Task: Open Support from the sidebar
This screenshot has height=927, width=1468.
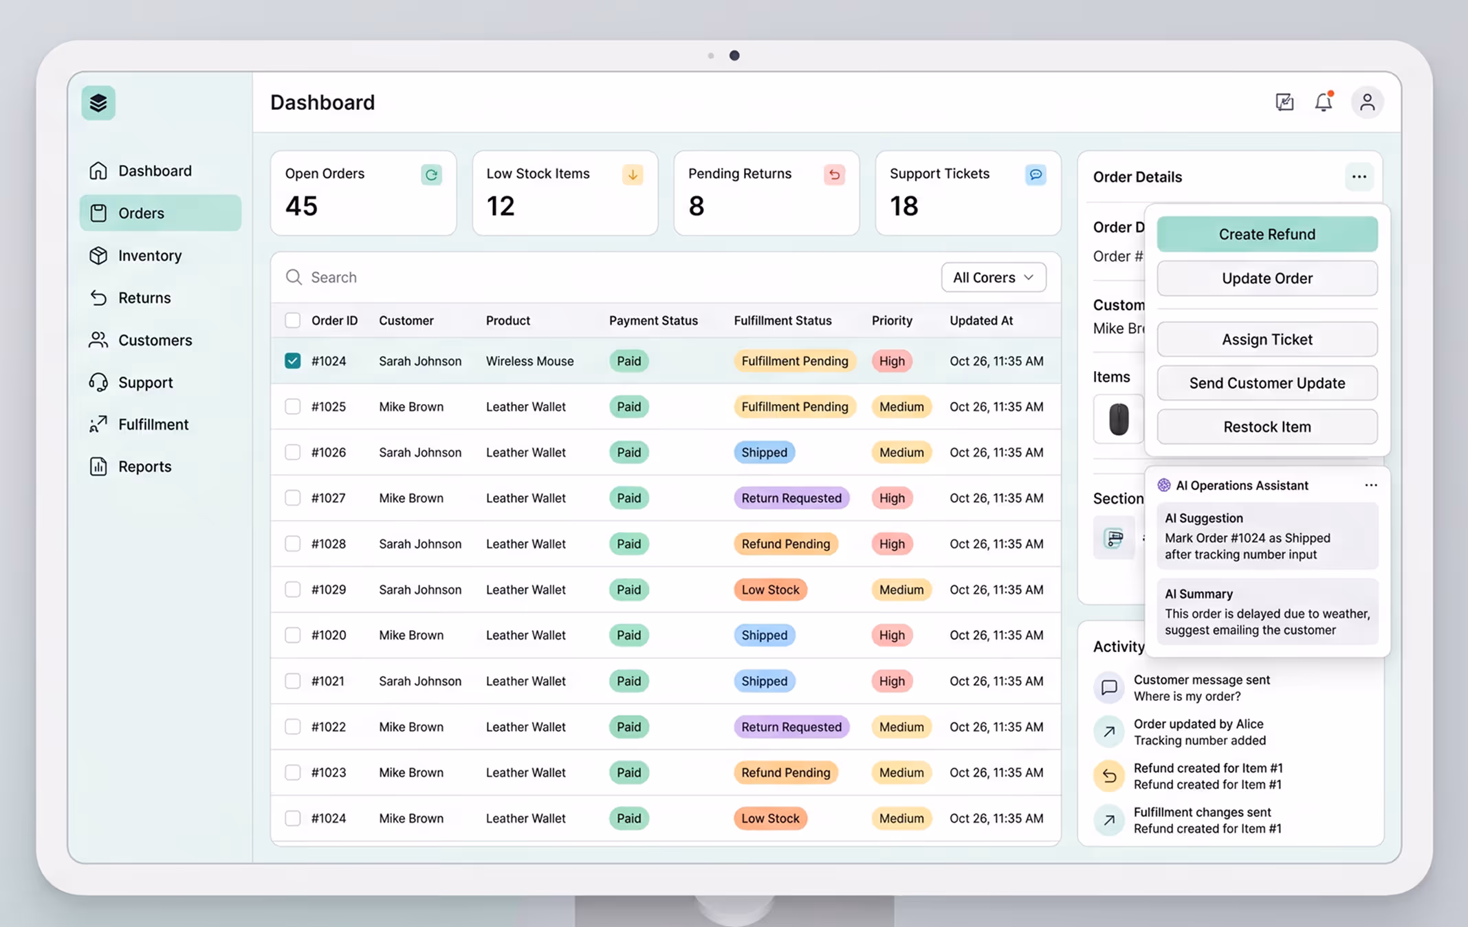Action: coord(160,382)
